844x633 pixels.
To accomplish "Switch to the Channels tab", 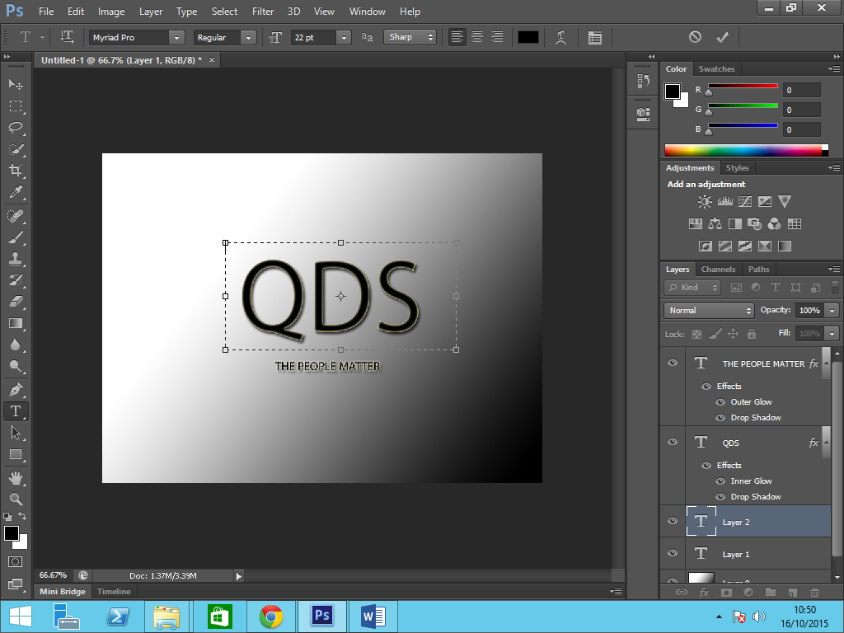I will point(718,269).
